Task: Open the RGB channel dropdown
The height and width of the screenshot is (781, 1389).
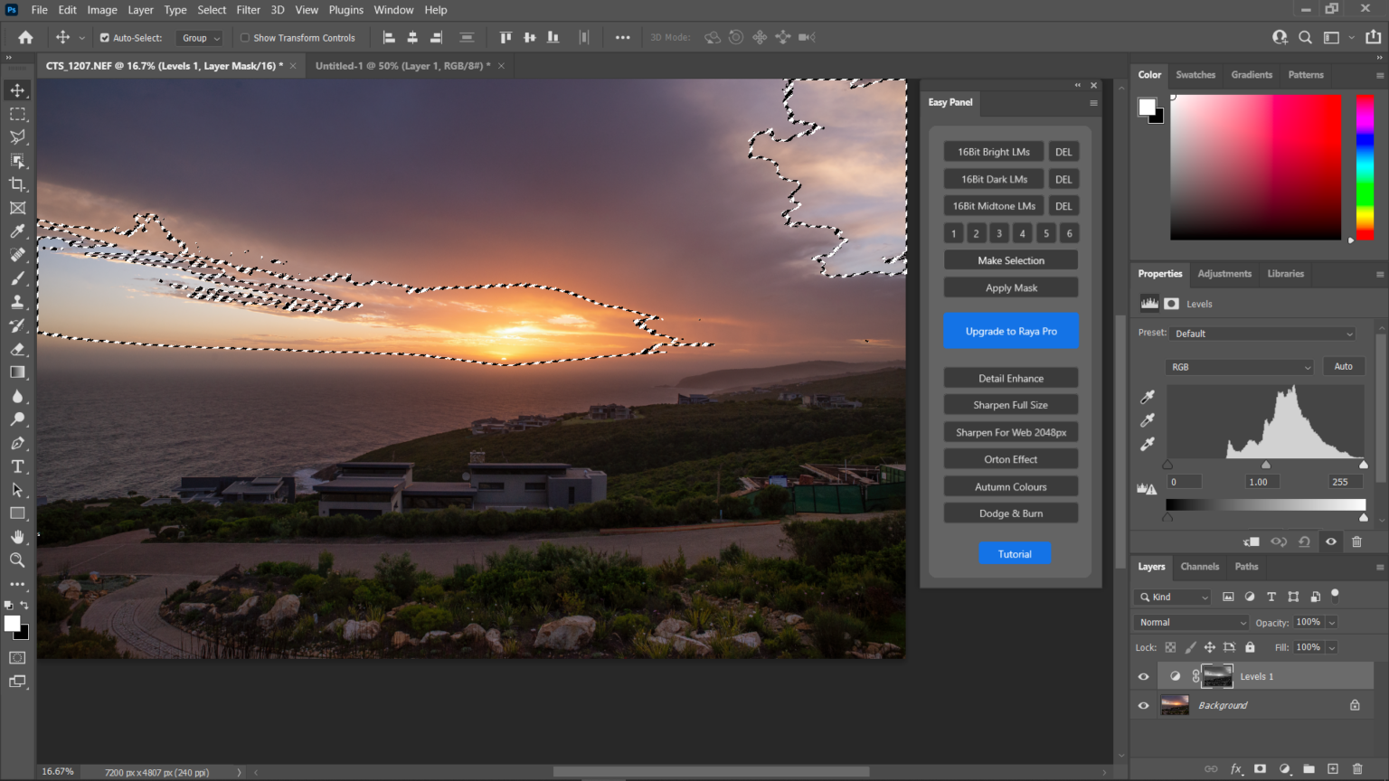Action: pyautogui.click(x=1239, y=366)
